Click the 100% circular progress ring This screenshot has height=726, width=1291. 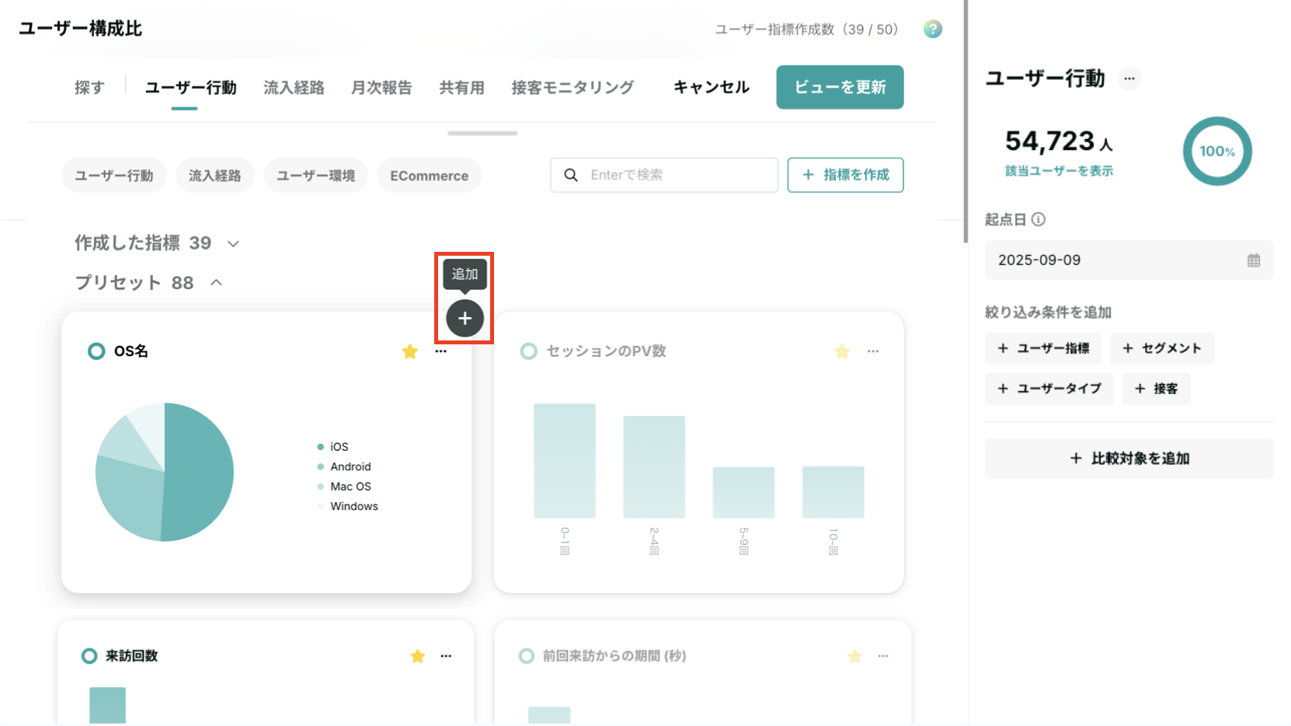pos(1217,152)
